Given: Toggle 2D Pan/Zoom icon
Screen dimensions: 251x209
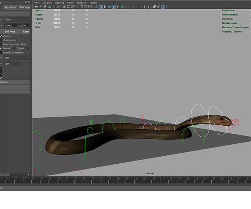Looking at the screenshot, I should [x=54, y=7].
